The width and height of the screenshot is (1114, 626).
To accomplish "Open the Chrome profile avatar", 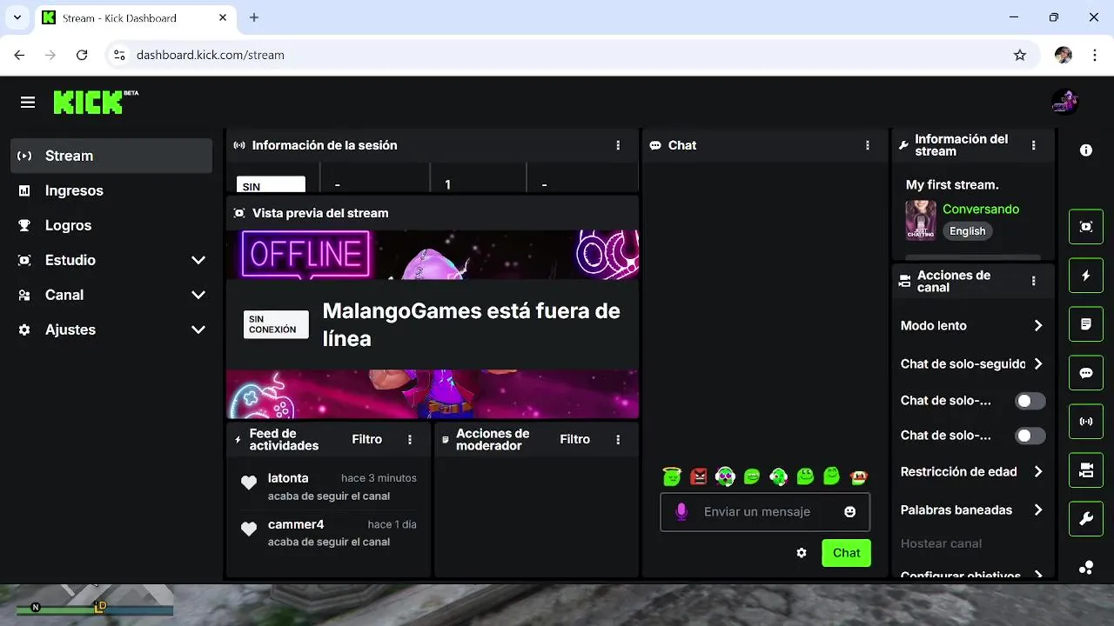I will coord(1064,55).
